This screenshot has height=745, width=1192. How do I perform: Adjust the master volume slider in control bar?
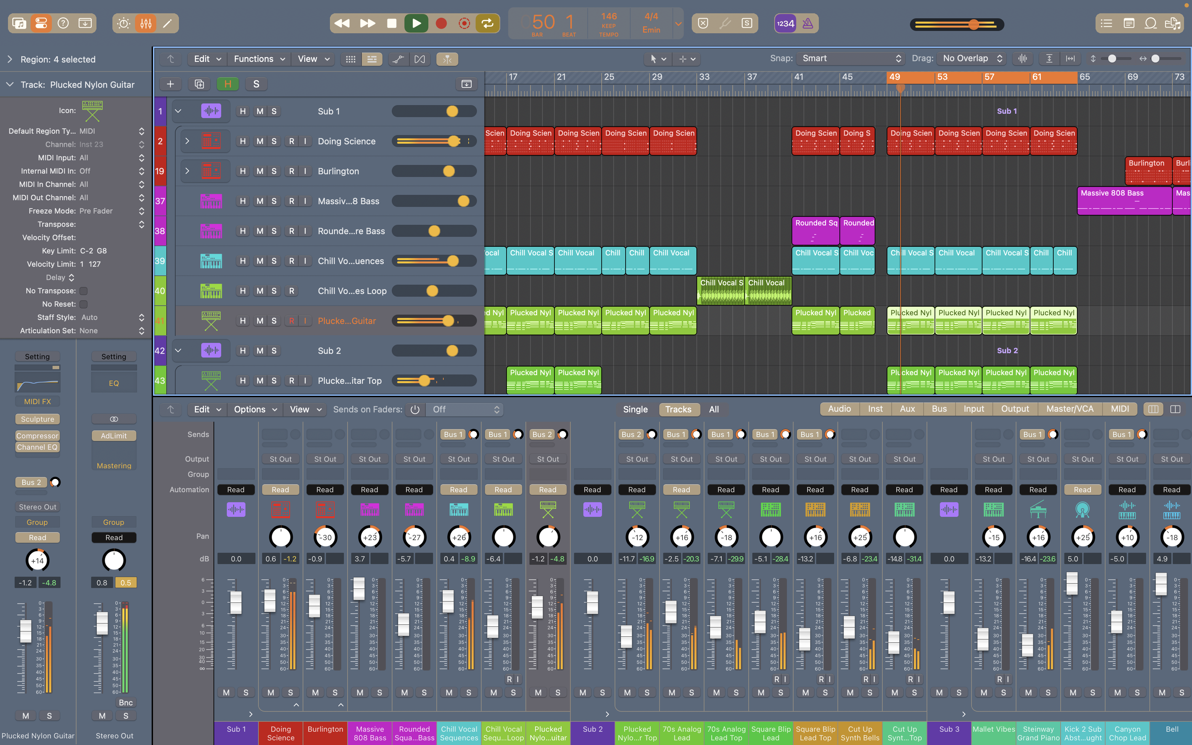(x=957, y=24)
